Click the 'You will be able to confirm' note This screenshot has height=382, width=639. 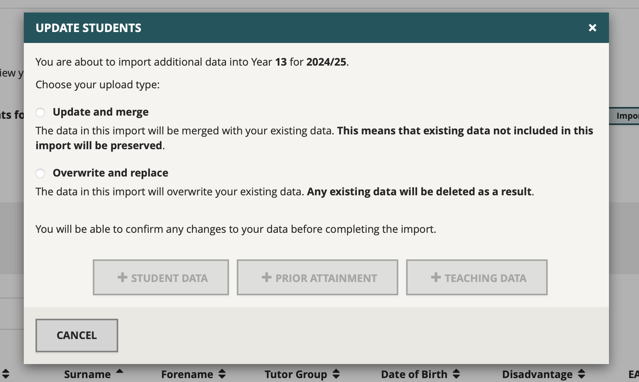(236, 229)
